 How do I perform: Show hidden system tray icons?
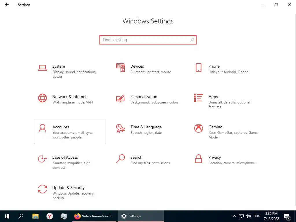click(234, 216)
